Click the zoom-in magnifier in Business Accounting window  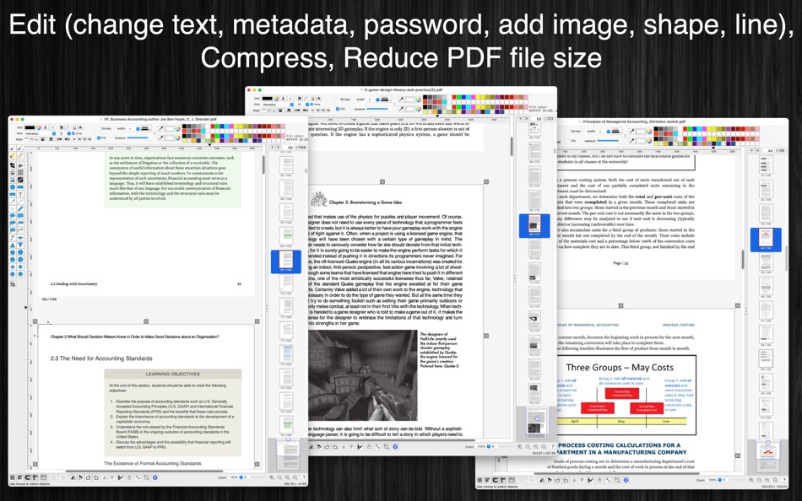click(x=272, y=477)
